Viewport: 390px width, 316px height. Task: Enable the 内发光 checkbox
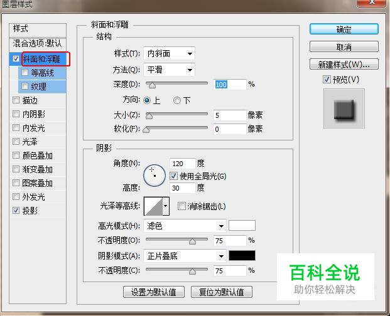(16, 128)
